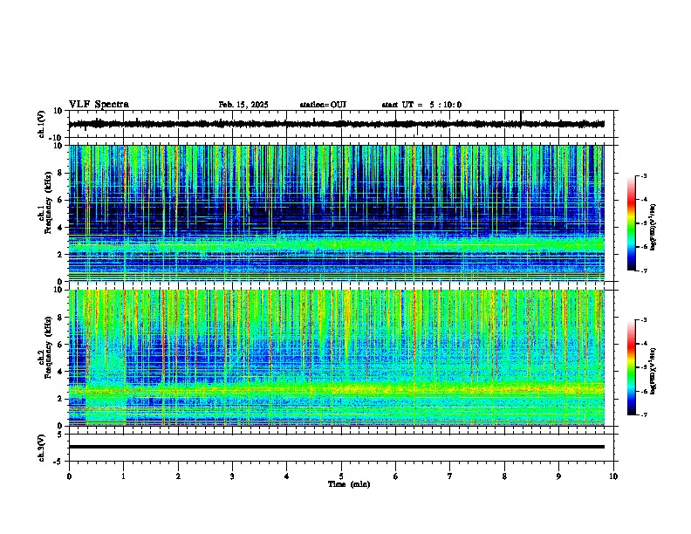Click the thick ch.3 voltage line

(336, 447)
